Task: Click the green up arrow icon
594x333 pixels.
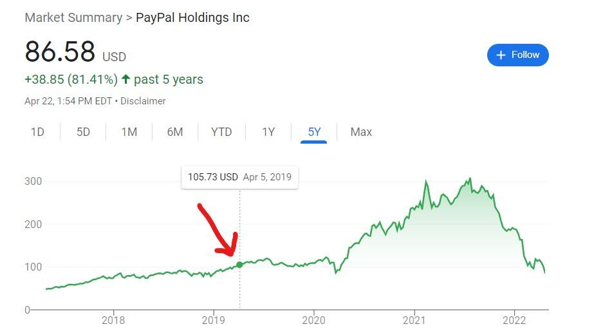Action: (125, 79)
